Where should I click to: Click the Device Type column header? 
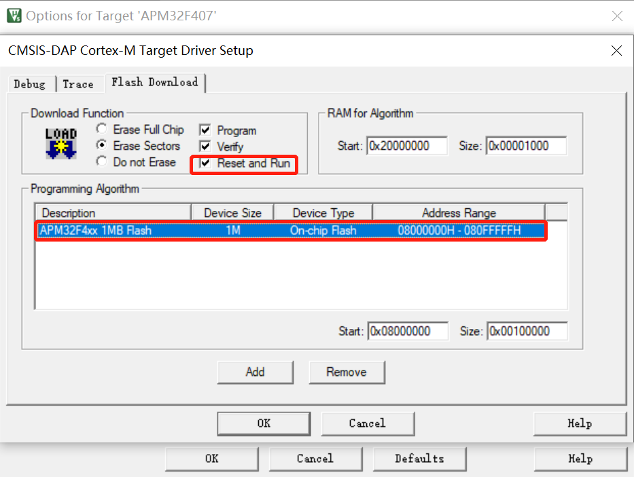[323, 213]
